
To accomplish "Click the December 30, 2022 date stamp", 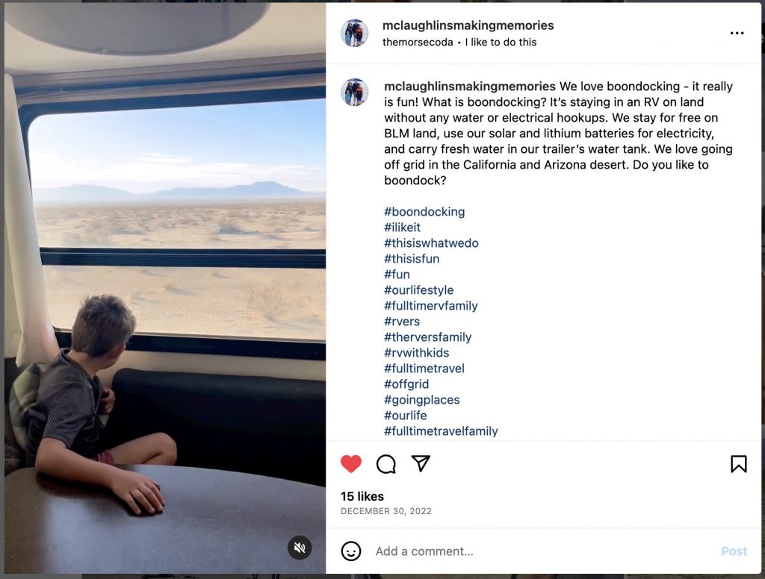I will point(386,511).
